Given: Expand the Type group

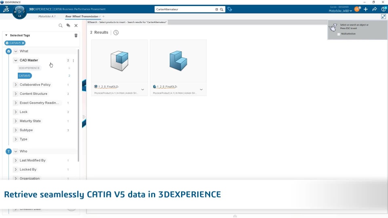Looking at the screenshot, I should [x=16, y=139].
